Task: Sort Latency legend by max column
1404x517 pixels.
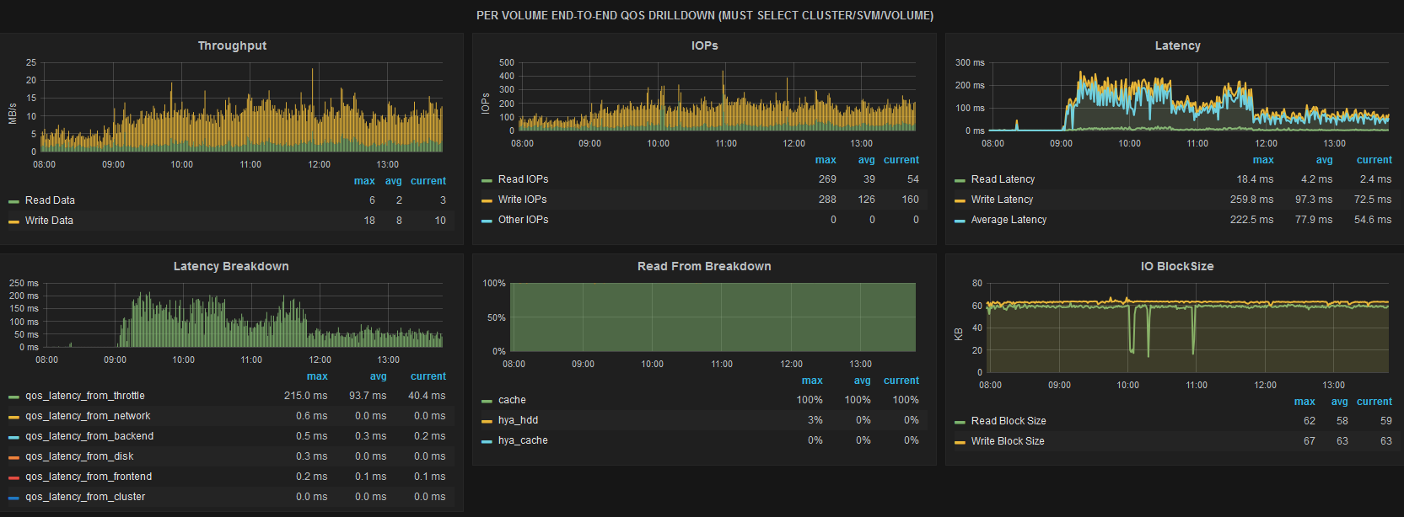Action: 1263,160
